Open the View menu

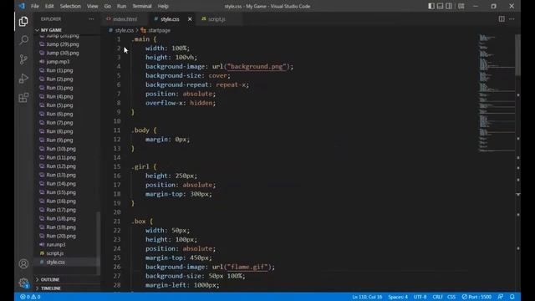[x=92, y=6]
